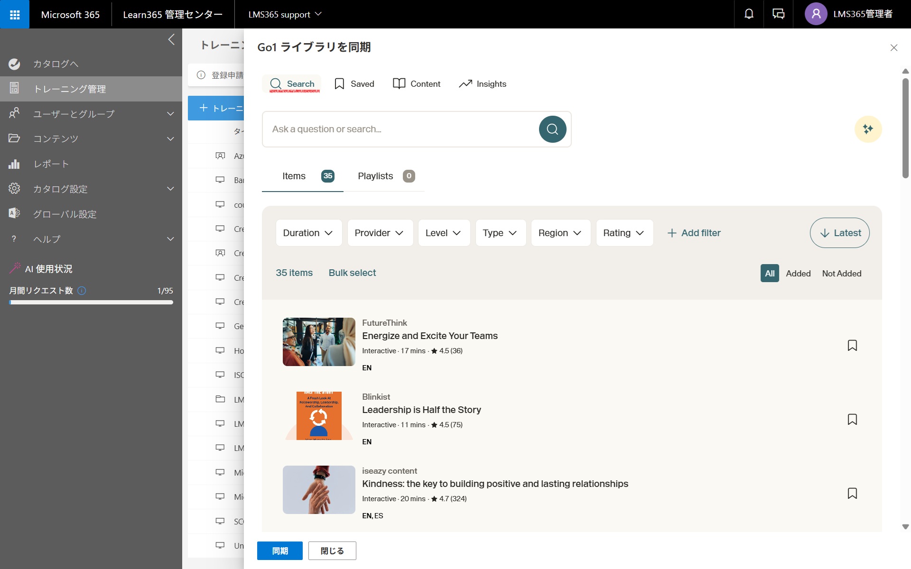Viewport: 911px width, 569px height.
Task: Toggle the Latest sort order
Action: click(x=840, y=233)
